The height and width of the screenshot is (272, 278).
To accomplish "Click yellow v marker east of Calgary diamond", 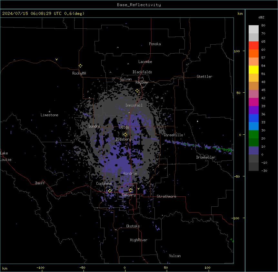I will pyautogui.click(x=138, y=189).
